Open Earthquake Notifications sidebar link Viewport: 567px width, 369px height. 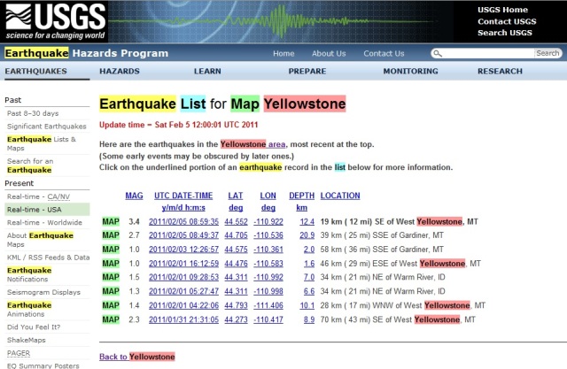point(29,275)
